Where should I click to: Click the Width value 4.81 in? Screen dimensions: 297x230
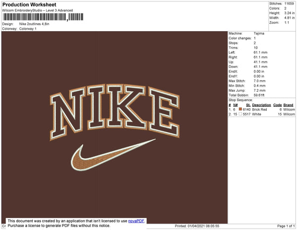(290, 18)
